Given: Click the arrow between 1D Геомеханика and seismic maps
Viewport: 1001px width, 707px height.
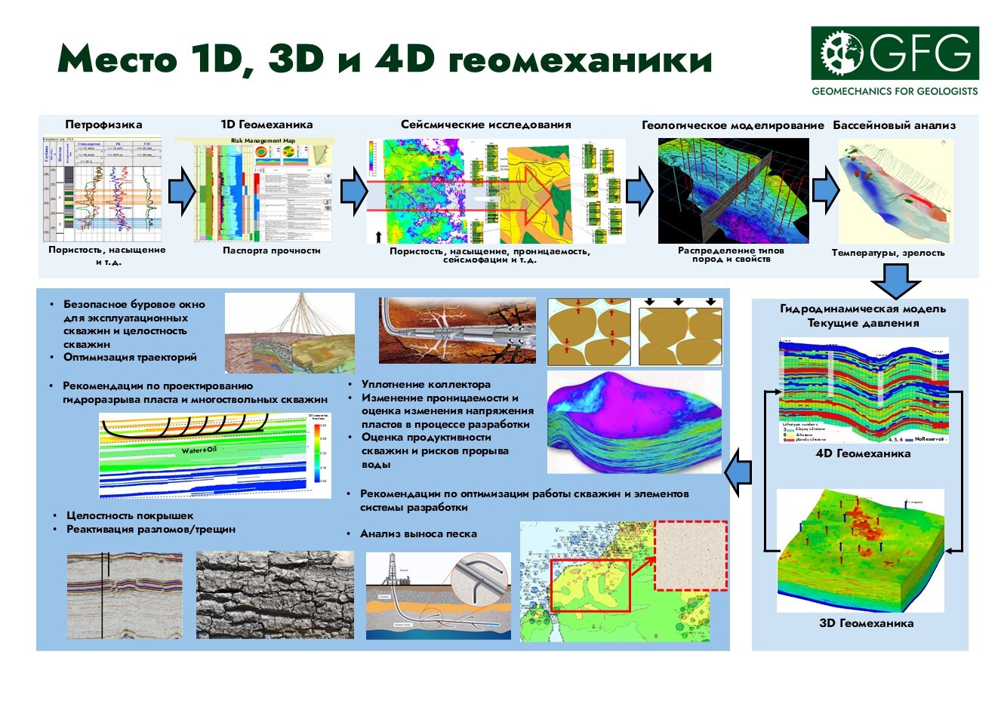Looking at the screenshot, I should pyautogui.click(x=353, y=192).
